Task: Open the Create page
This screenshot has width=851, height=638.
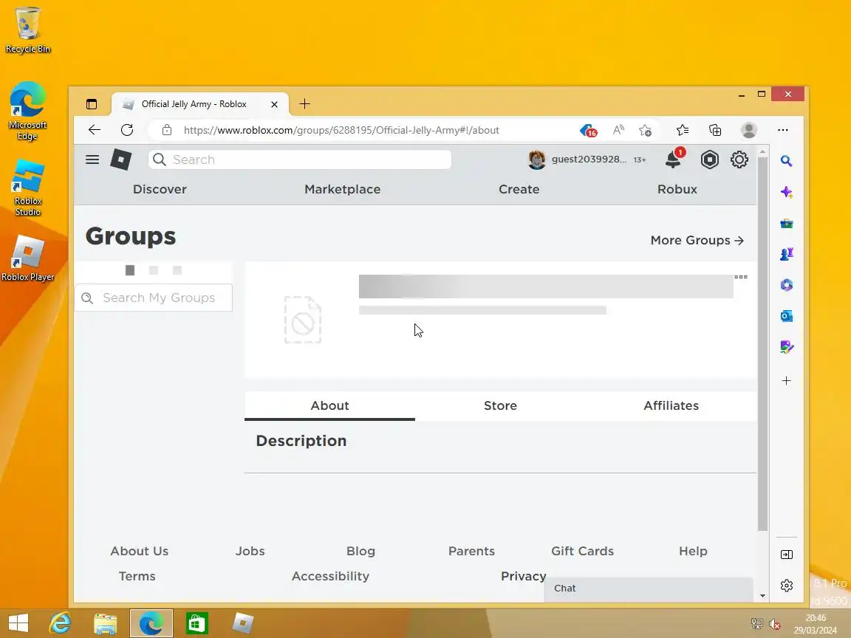Action: tap(519, 189)
